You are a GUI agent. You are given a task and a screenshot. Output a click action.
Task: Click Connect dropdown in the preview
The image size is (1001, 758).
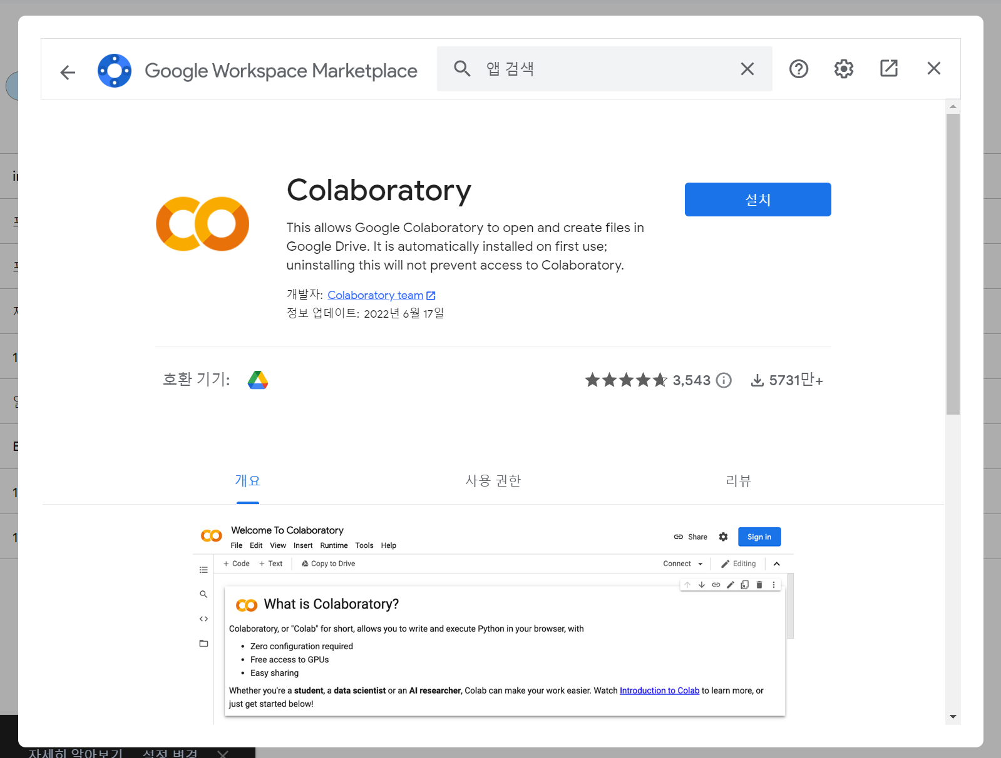(x=683, y=563)
